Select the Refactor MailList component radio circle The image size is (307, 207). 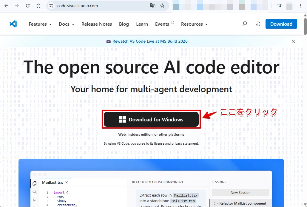[216, 203]
